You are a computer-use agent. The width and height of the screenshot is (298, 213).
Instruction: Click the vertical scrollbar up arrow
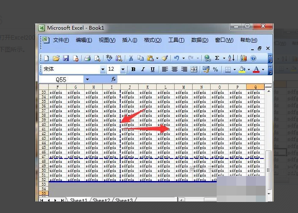coord(269,92)
